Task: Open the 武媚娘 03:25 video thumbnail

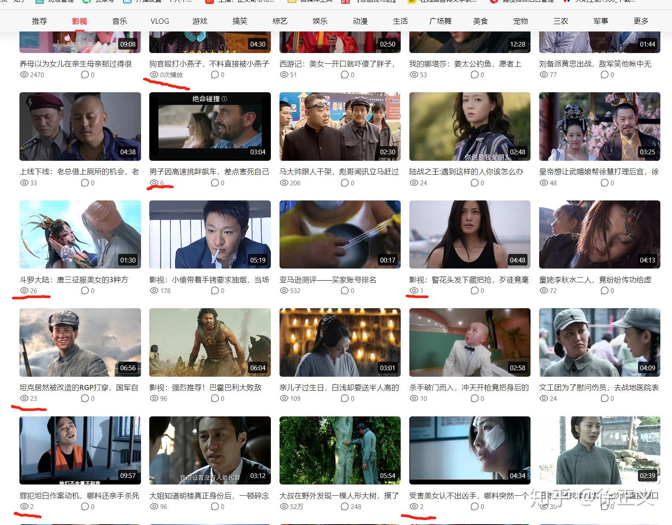Action: (x=600, y=126)
